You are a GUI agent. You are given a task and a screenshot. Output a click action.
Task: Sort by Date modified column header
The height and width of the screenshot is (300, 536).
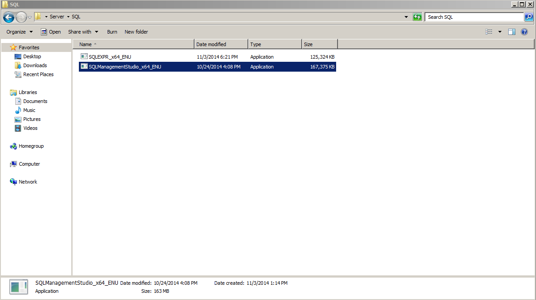tap(221, 44)
